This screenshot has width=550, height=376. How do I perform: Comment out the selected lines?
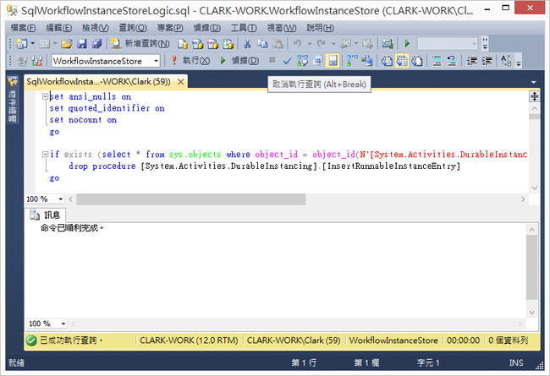point(437,61)
